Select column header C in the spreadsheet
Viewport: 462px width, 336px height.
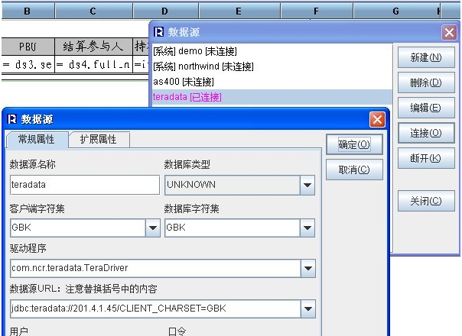click(93, 11)
